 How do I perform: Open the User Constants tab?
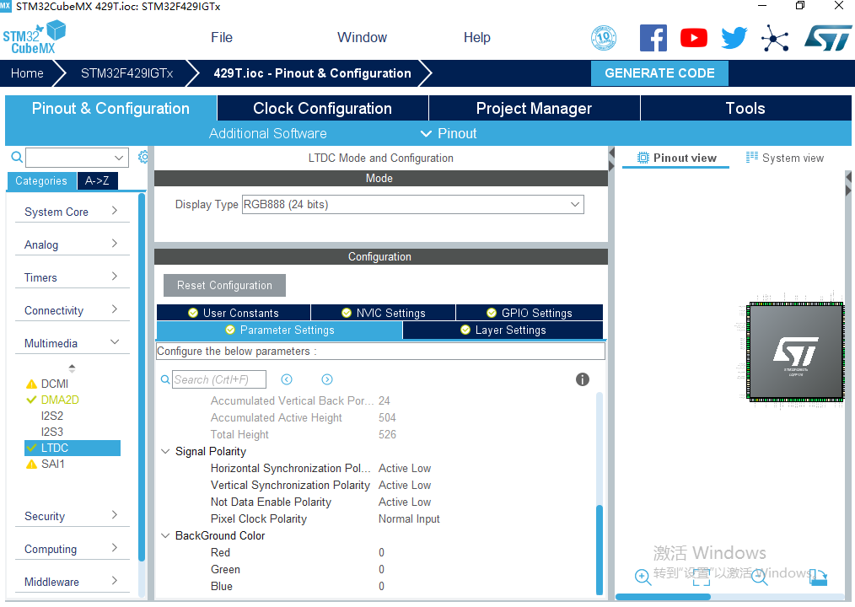[234, 313]
